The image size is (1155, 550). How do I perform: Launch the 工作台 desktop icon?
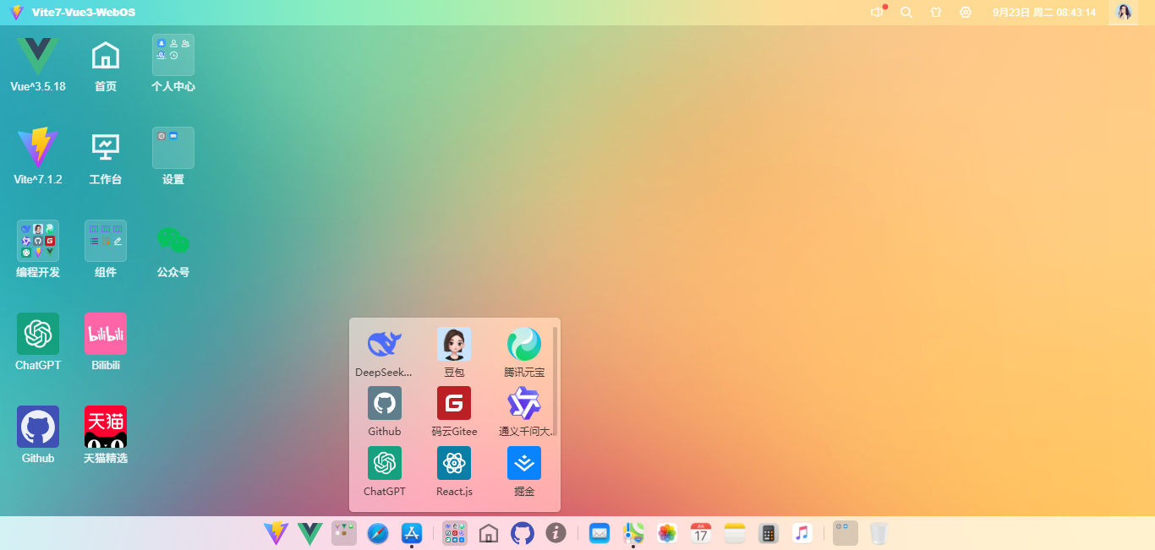click(106, 148)
